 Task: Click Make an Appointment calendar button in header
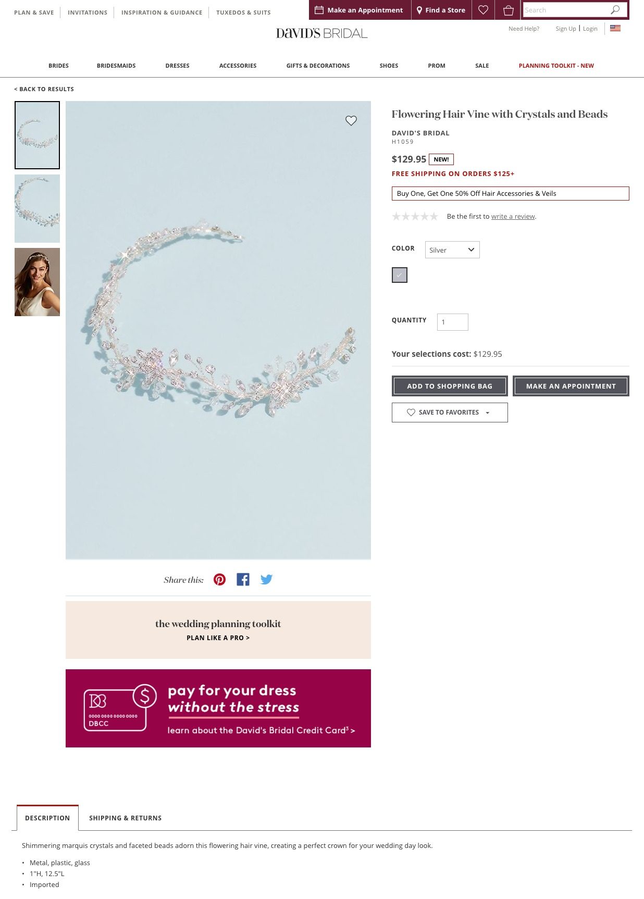tap(360, 10)
